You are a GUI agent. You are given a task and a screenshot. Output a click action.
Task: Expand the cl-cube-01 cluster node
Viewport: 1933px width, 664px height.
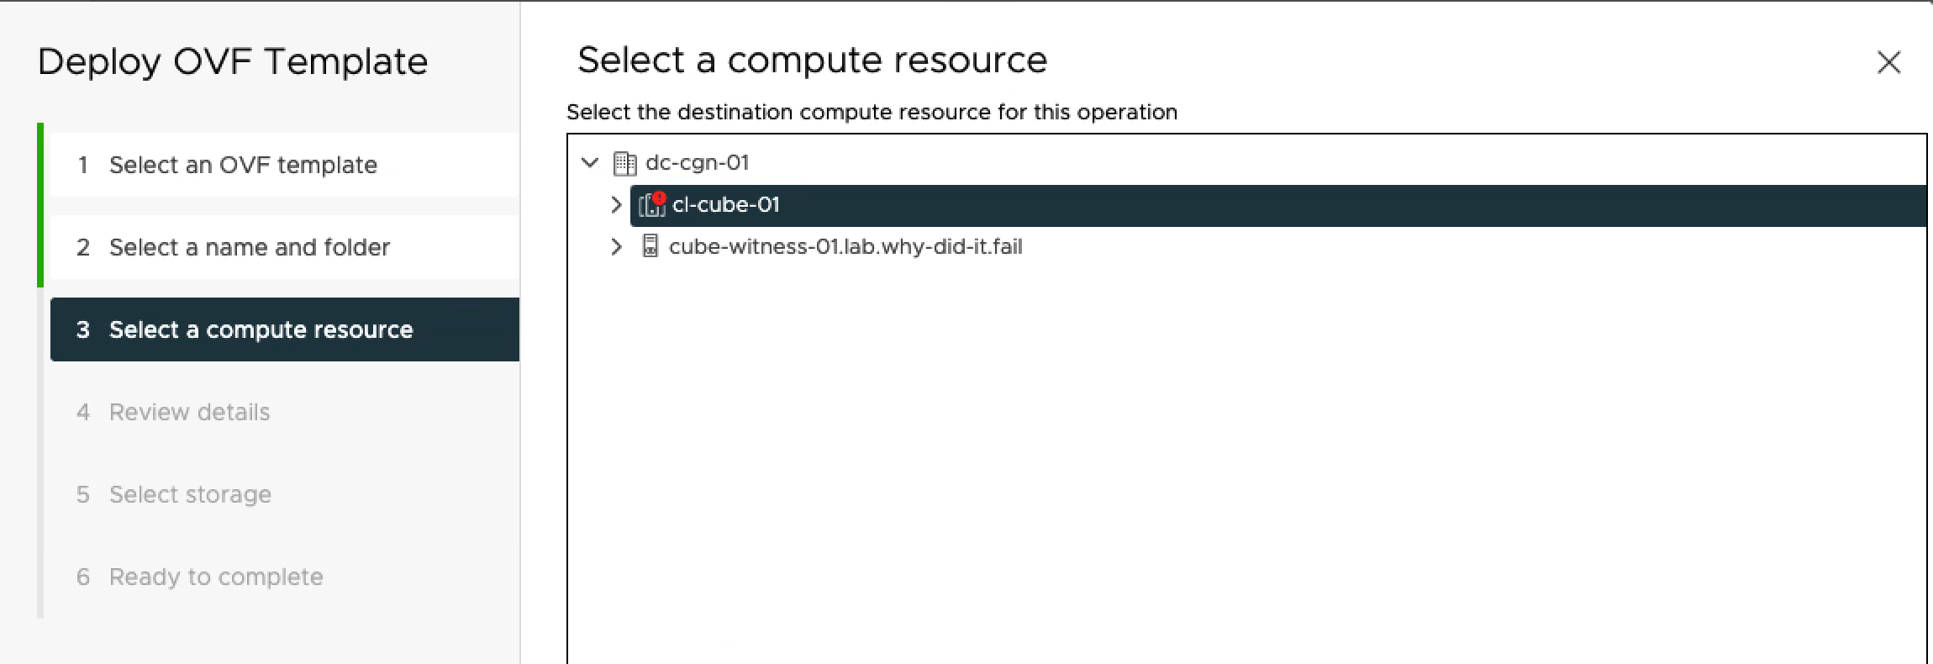[x=616, y=205]
